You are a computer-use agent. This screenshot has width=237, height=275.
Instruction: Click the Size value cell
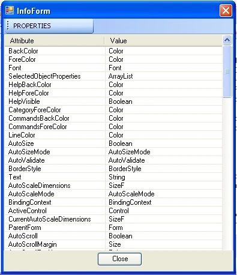(x=164, y=244)
